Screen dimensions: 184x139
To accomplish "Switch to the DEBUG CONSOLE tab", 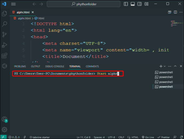I will click(x=55, y=66).
